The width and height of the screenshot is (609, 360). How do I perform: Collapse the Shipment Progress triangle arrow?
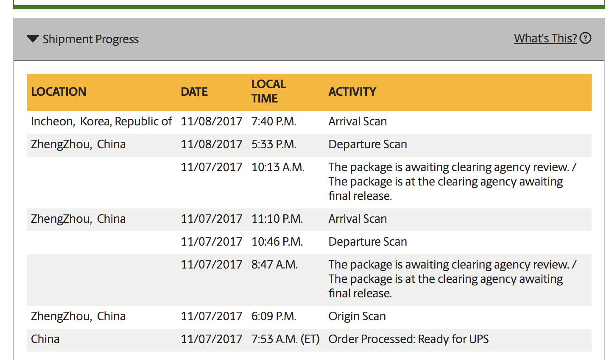[x=33, y=39]
